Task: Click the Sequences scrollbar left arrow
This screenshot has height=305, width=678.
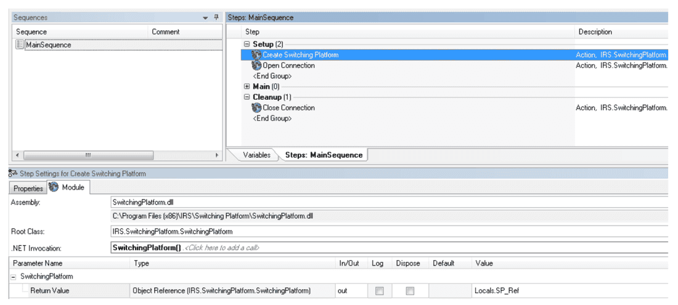Action: [17, 155]
